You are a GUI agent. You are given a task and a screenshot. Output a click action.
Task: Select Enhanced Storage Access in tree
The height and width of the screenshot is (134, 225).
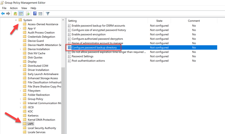[43, 78]
